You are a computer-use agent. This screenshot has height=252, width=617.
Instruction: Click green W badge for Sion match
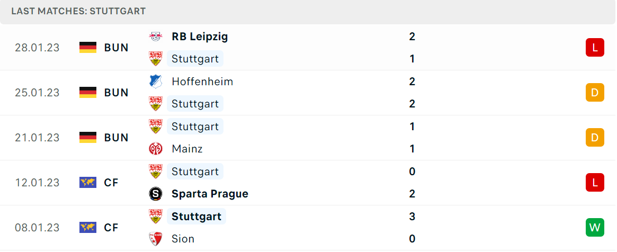[x=595, y=227]
